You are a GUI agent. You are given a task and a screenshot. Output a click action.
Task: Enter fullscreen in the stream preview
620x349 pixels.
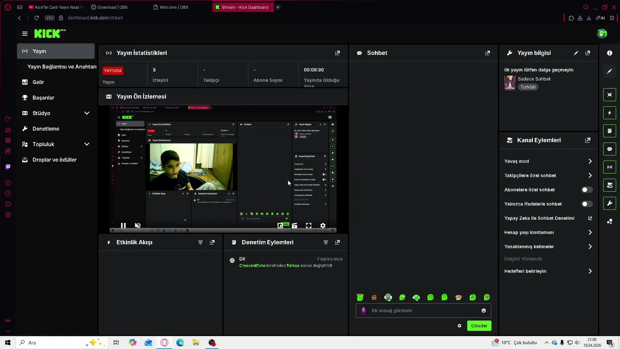tap(309, 225)
